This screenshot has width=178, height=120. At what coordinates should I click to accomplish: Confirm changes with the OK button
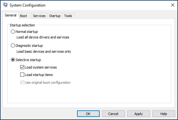[88, 114]
